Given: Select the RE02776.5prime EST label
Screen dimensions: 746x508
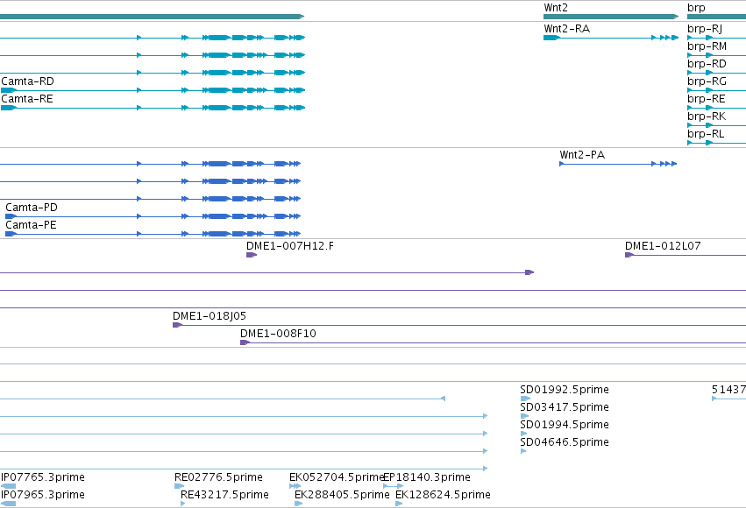Looking at the screenshot, I should [x=218, y=477].
